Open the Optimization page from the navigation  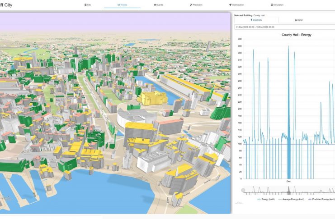(237, 5)
